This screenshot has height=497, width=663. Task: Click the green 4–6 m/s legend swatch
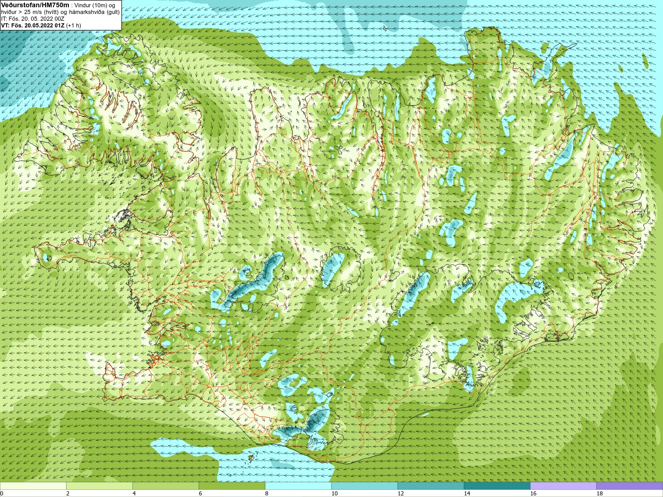point(166,486)
